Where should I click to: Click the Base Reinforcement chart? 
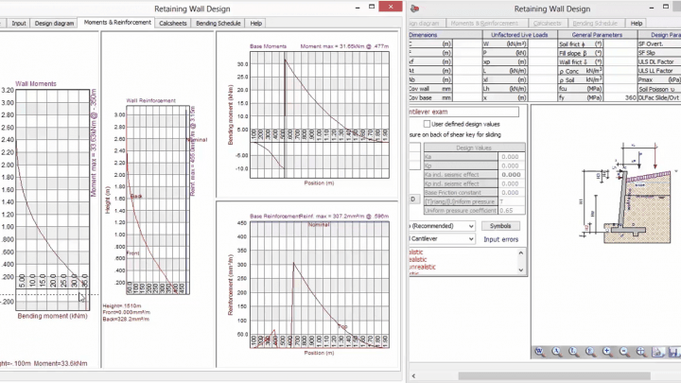pos(320,285)
